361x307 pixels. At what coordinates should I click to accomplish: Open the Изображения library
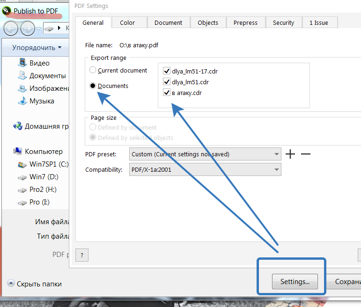point(43,88)
